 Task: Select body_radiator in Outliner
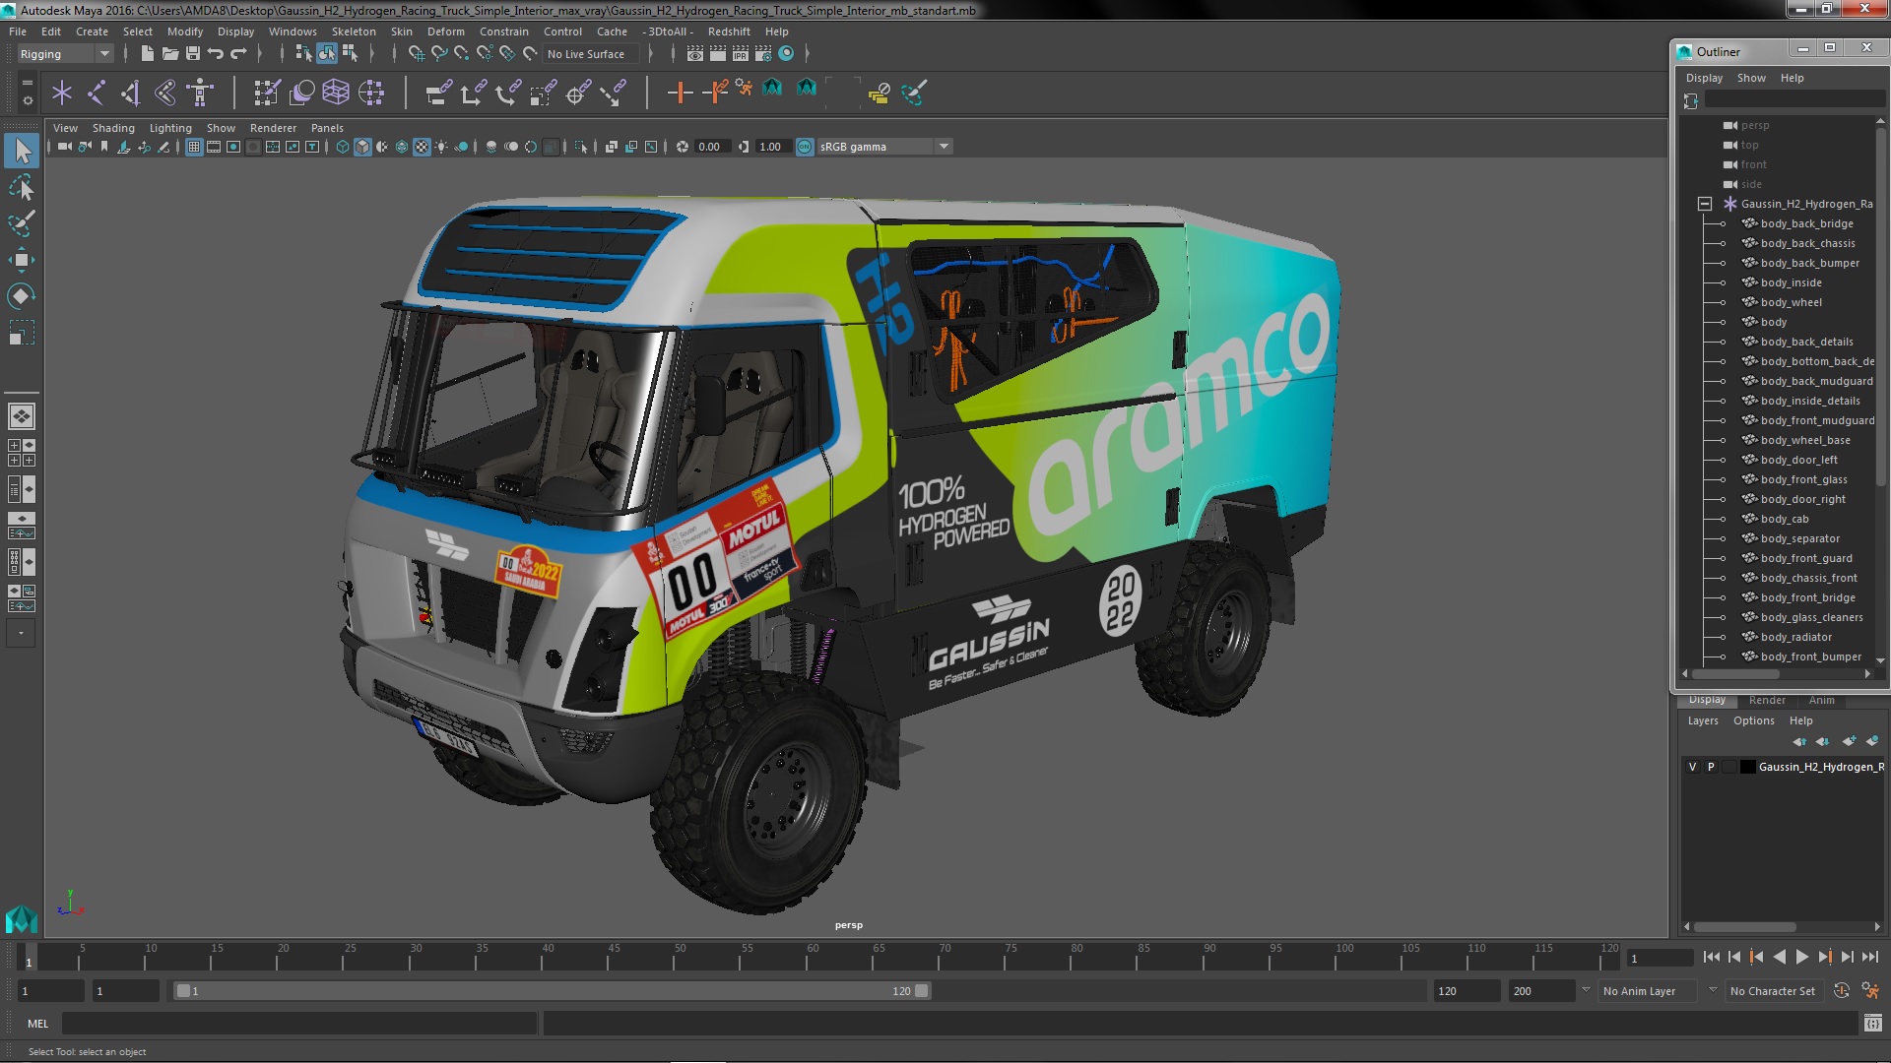[1795, 637]
